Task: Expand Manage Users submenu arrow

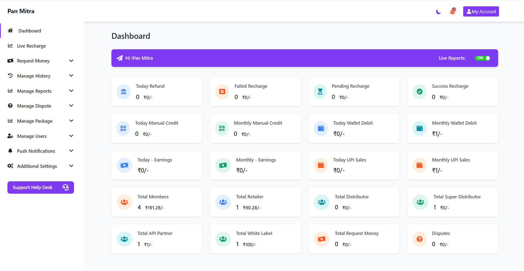Action: pos(71,136)
